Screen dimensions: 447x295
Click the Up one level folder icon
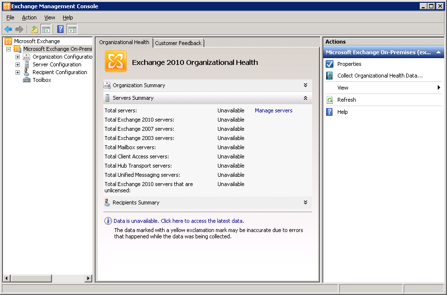(34, 29)
